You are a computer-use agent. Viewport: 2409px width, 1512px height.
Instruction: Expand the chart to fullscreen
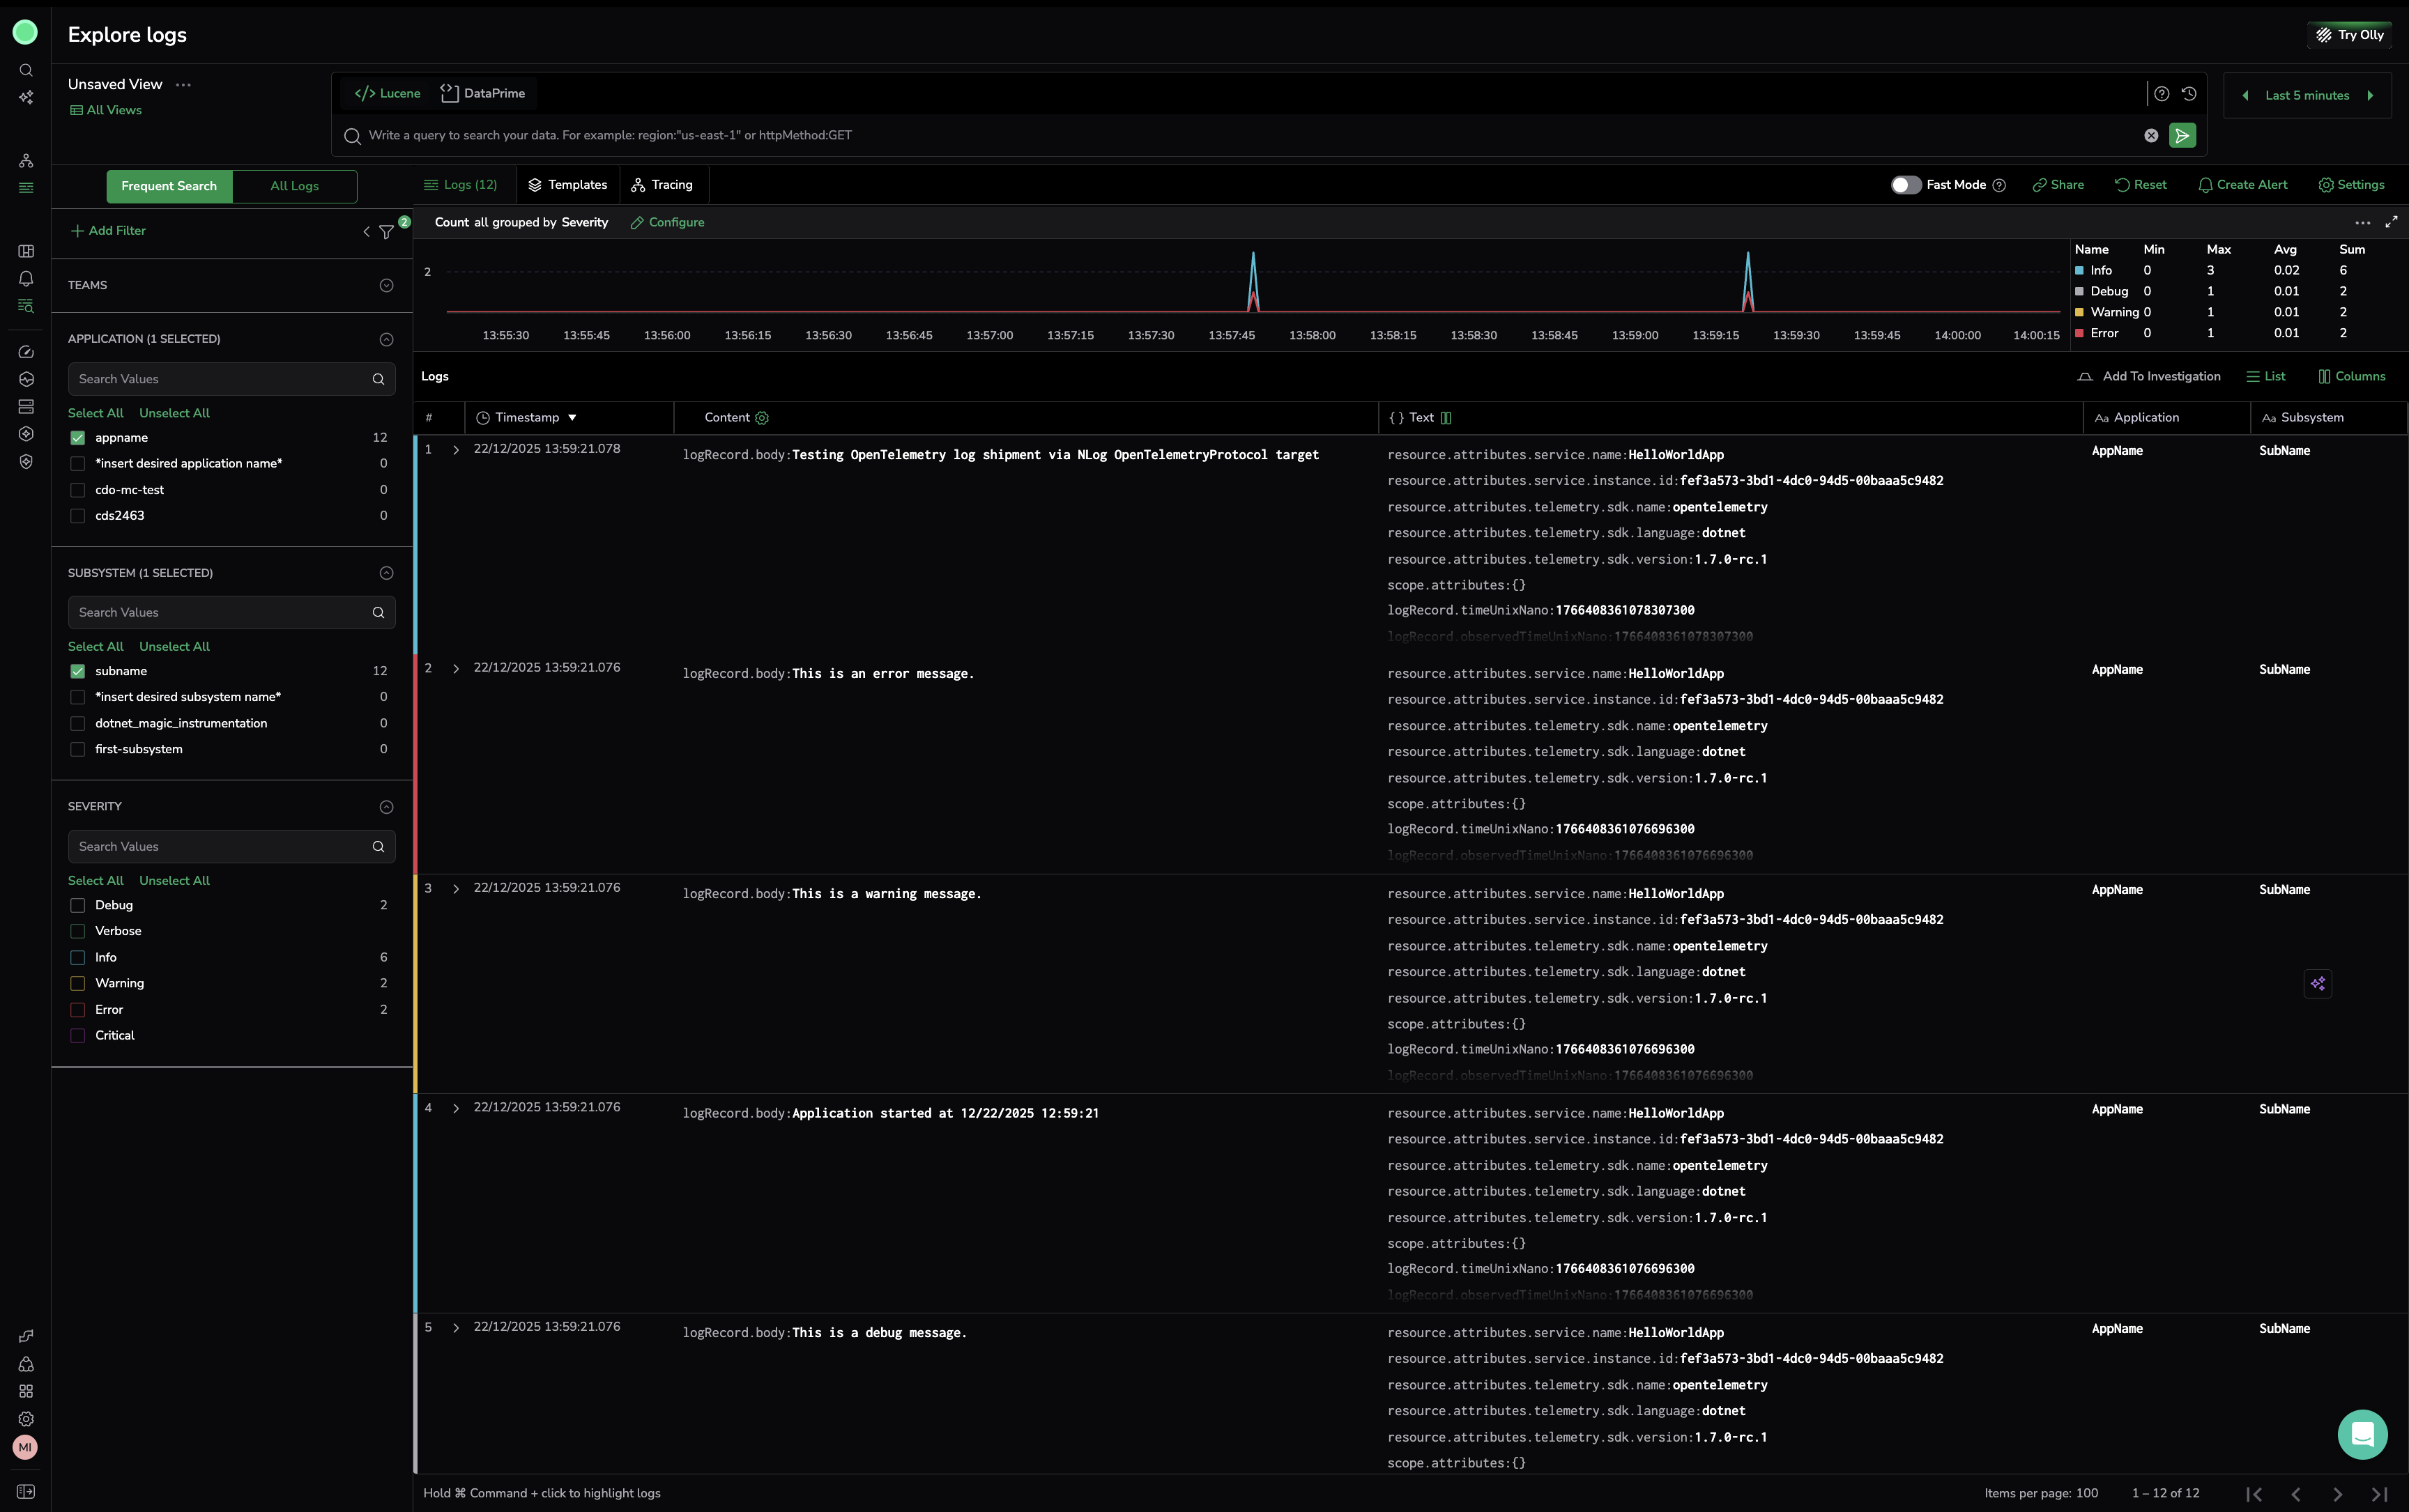pyautogui.click(x=2391, y=222)
